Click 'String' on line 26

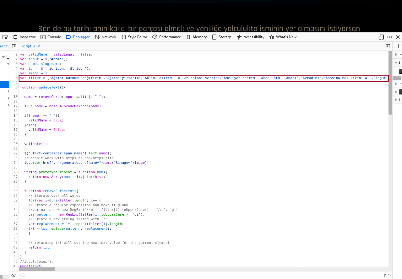click(x=30, y=172)
